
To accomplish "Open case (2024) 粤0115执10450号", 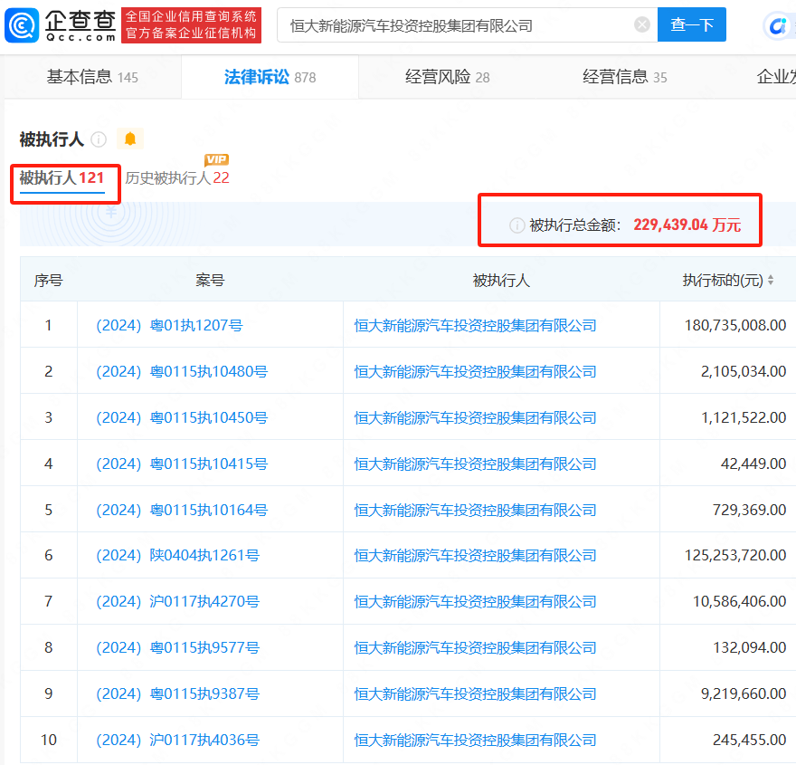I will tap(182, 417).
